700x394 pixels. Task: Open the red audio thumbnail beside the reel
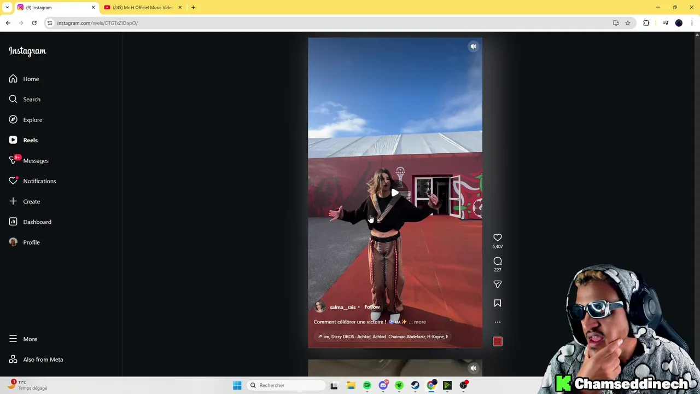click(x=498, y=341)
